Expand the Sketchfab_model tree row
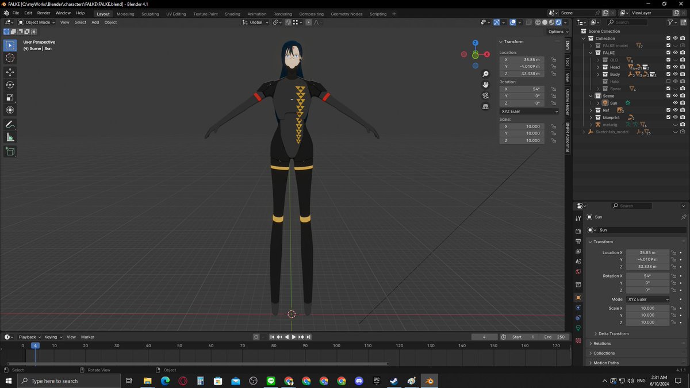Screen dimensions: 690x388 tap(584, 132)
